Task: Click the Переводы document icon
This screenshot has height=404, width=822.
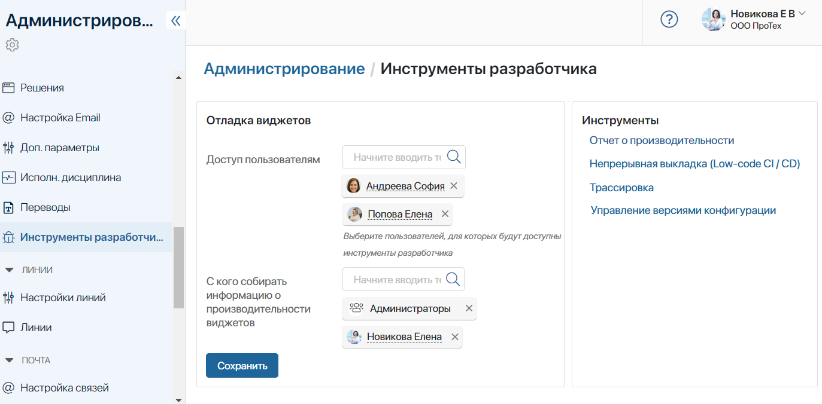Action: click(8, 208)
